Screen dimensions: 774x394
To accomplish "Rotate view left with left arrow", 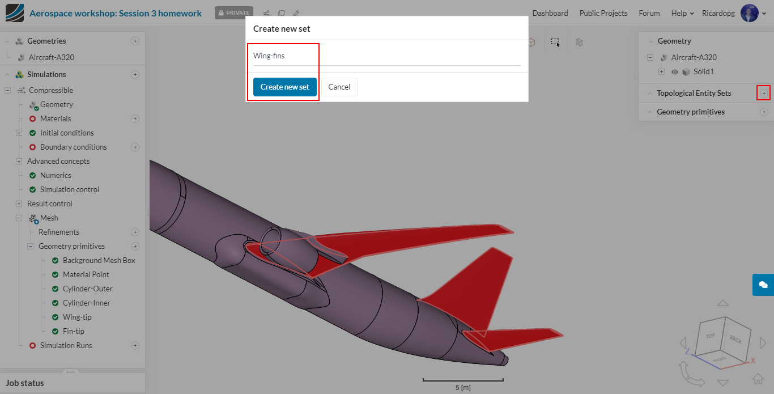I will (683, 343).
